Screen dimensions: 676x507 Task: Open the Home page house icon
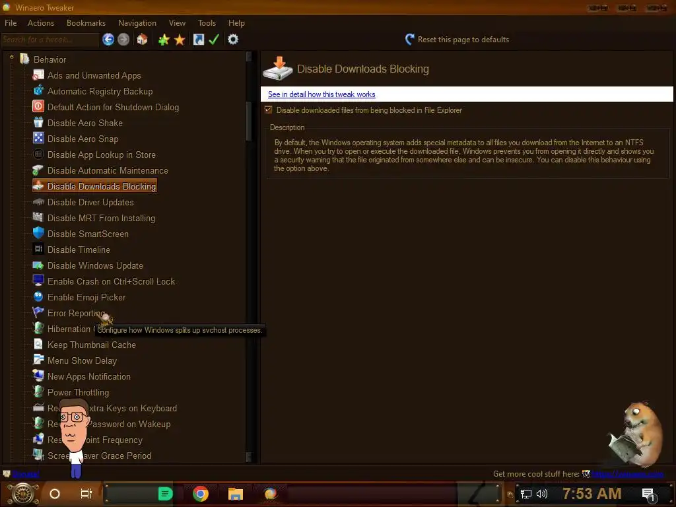(142, 40)
